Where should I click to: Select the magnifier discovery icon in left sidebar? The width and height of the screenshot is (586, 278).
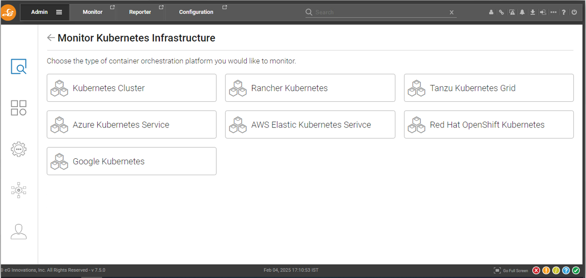click(19, 67)
